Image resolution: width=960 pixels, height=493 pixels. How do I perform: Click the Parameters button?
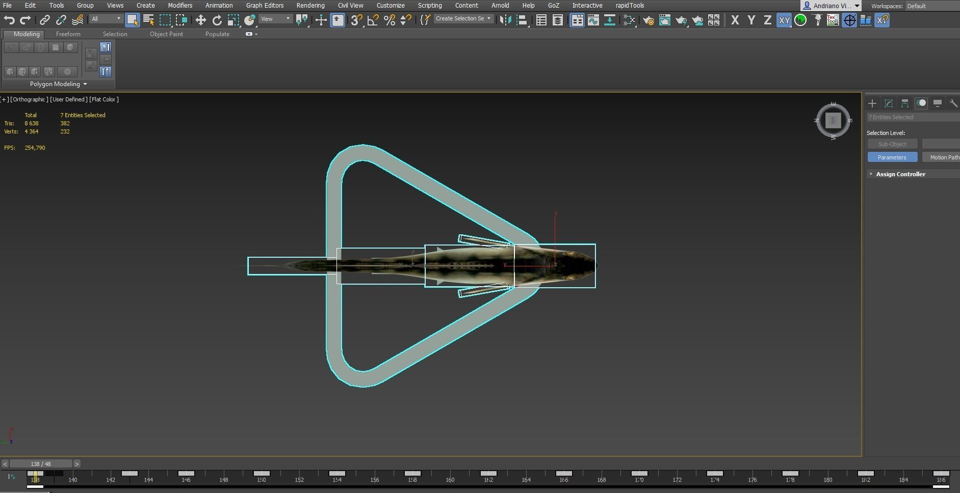click(892, 157)
